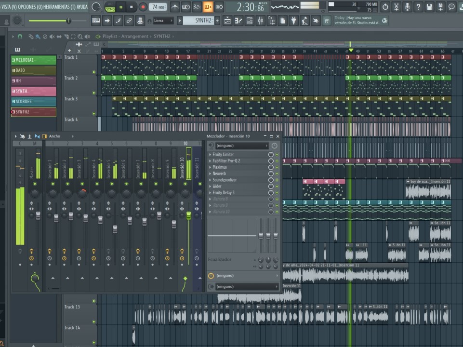The height and width of the screenshot is (347, 463).
Task: Open mixer input (ninguno) dropdown at top
Action: (242, 146)
